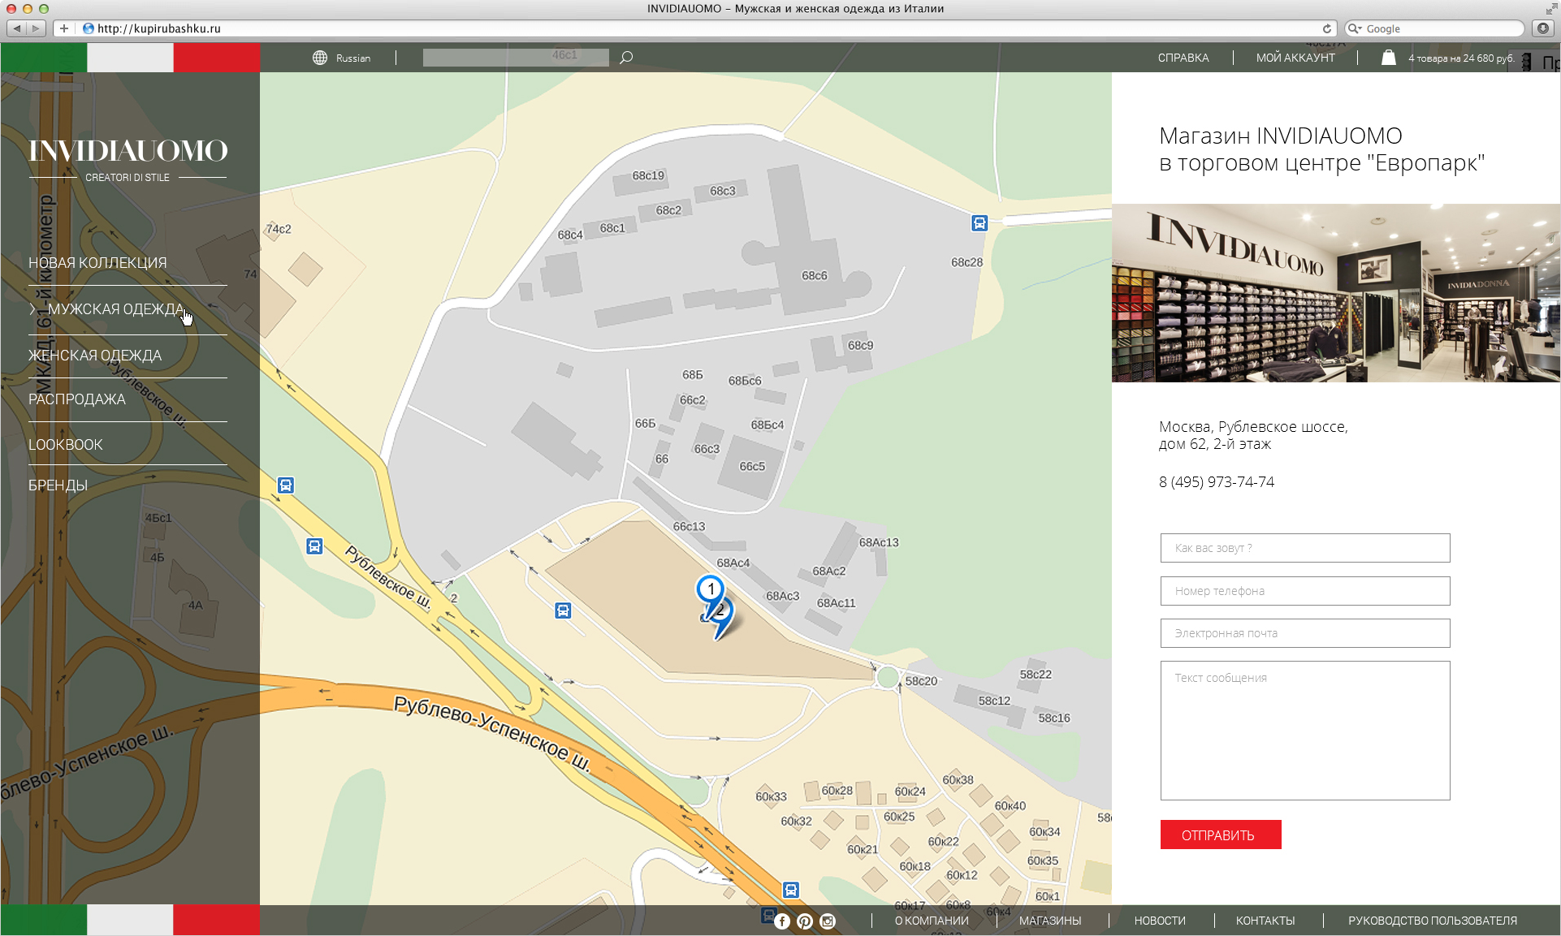Click phone number 8 (495) 973-74-74

coord(1217,482)
